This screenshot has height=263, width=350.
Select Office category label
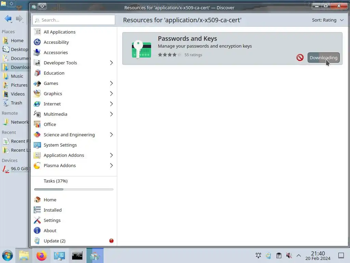[50, 125]
